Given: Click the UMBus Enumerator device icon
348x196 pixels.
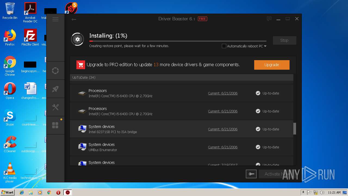Looking at the screenshot, I should (x=82, y=147).
